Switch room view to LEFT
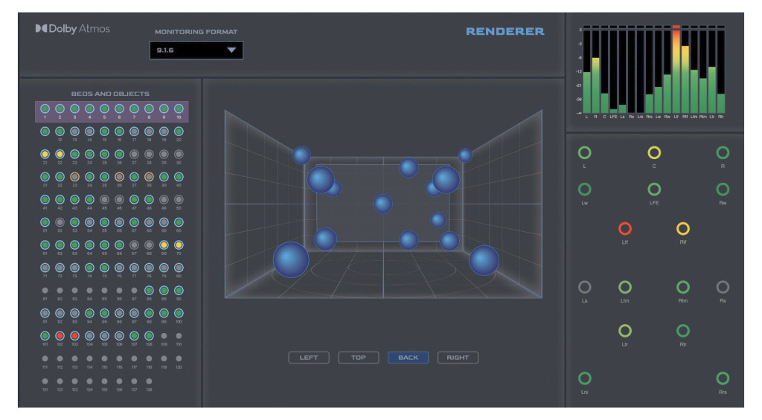Screen dimensions: 762x420 coord(309,358)
